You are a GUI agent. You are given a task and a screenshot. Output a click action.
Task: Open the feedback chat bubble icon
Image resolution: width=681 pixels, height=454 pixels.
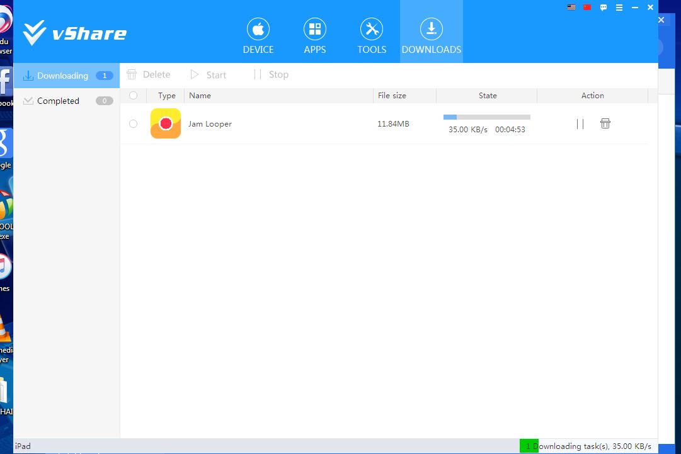[x=604, y=8]
